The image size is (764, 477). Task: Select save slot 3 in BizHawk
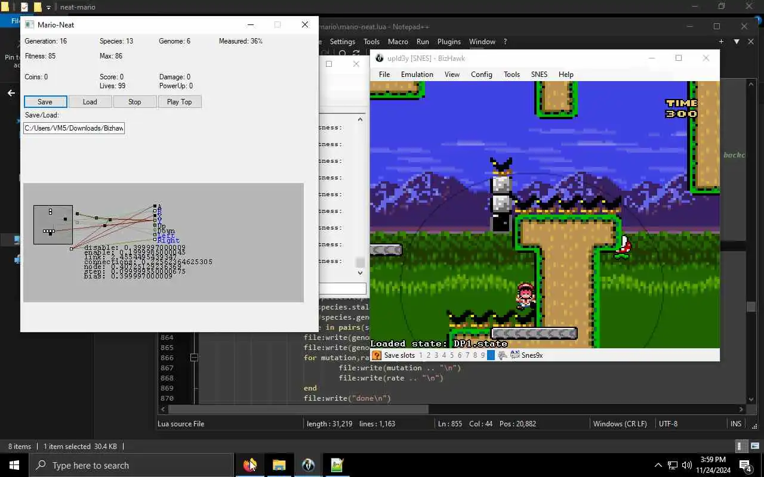[436, 355]
